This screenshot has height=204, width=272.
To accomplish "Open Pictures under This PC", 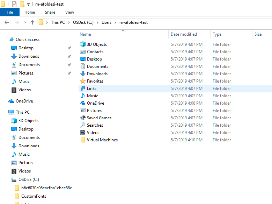I will point(26,163).
